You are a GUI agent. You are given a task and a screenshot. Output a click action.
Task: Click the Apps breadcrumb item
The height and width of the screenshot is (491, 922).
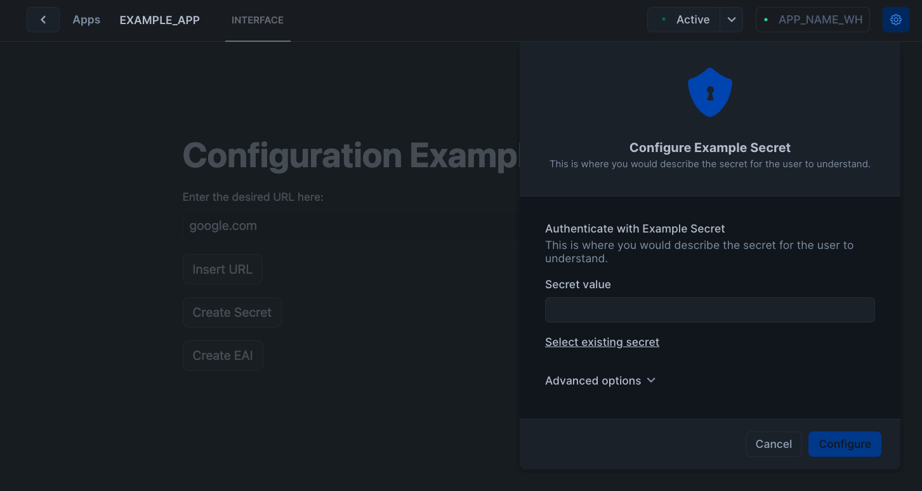pyautogui.click(x=86, y=20)
